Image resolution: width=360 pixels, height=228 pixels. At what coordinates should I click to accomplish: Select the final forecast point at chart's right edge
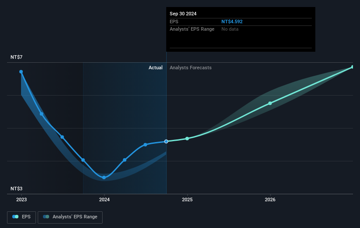353,67
